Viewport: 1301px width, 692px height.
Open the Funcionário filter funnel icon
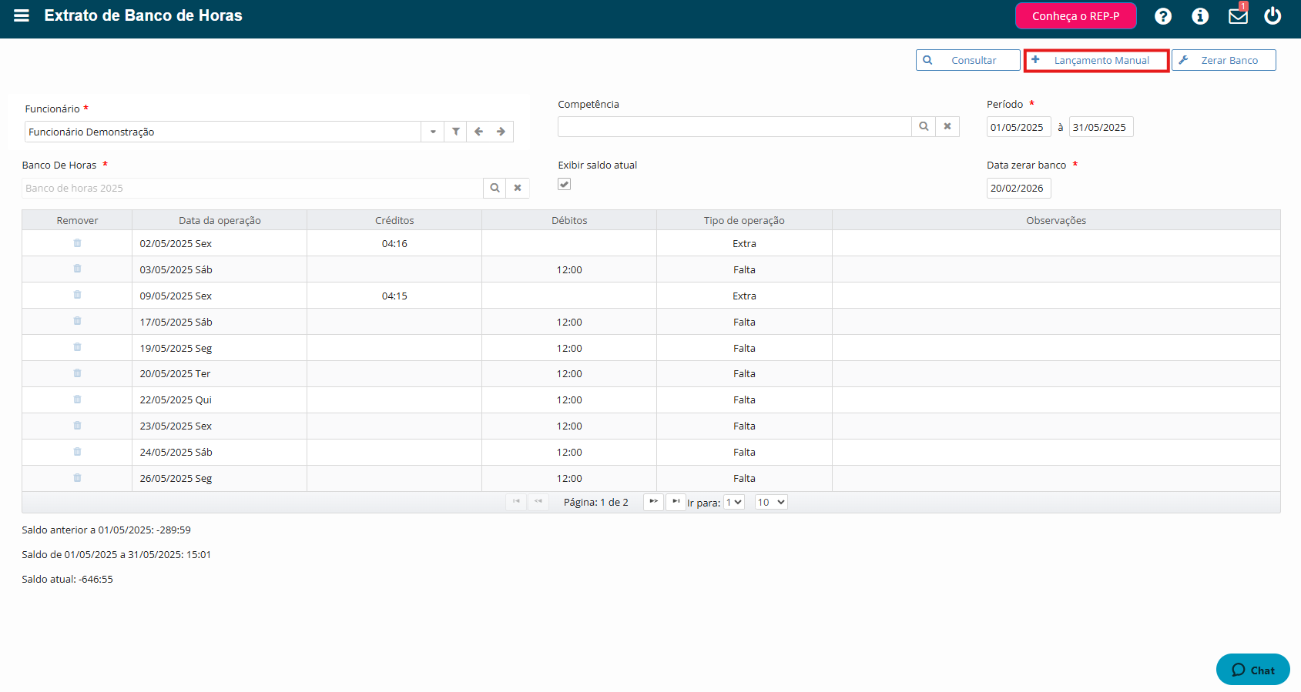click(x=456, y=132)
